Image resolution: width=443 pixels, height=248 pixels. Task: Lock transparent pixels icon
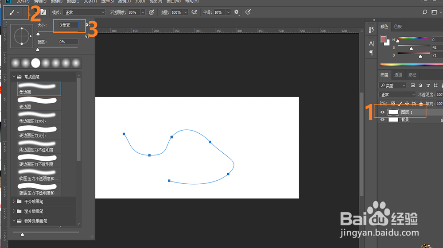click(x=393, y=103)
